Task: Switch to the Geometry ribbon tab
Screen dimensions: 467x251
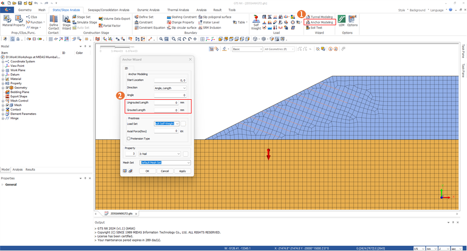Action: pyautogui.click(x=25, y=10)
